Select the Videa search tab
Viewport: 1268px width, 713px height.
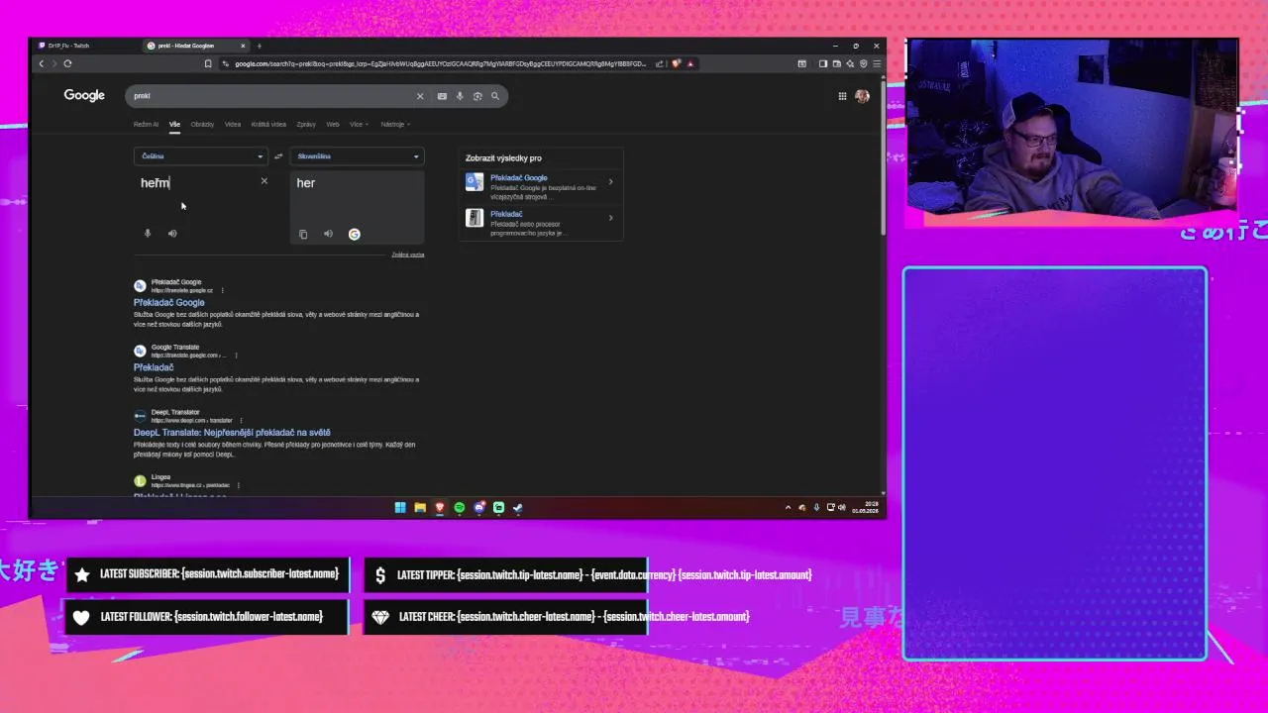(x=233, y=125)
